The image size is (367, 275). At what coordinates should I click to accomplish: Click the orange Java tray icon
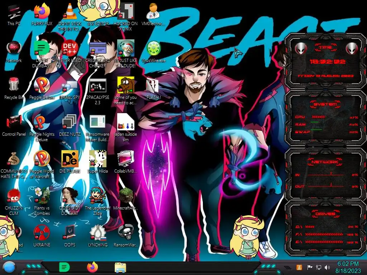[x=299, y=267]
